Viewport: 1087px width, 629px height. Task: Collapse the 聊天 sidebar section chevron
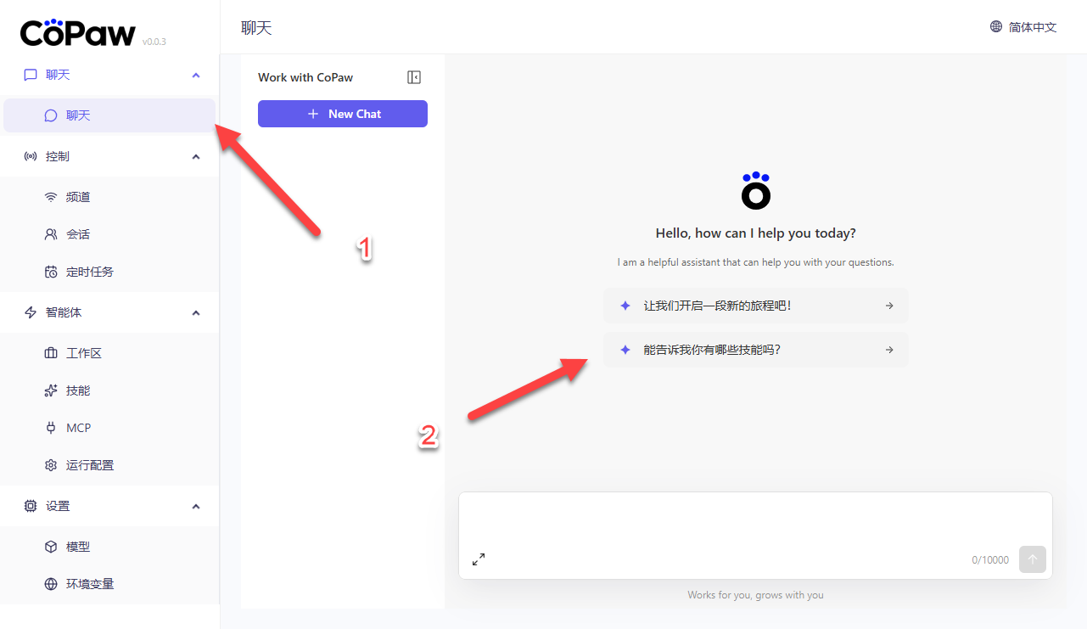(196, 75)
